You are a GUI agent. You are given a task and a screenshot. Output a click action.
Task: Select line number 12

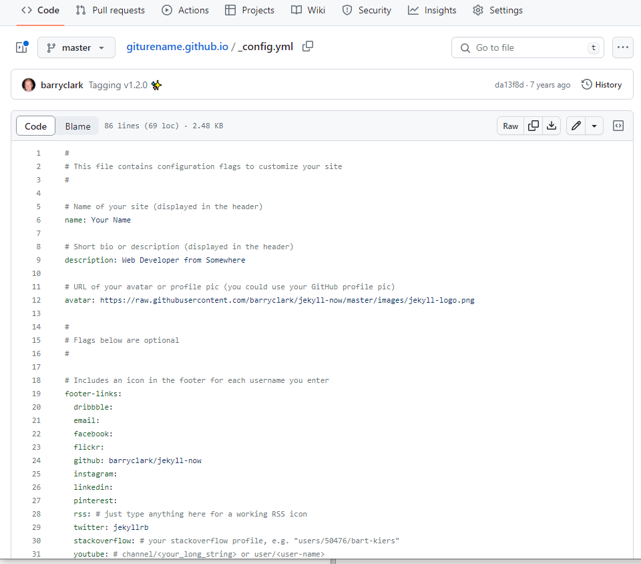pos(36,300)
